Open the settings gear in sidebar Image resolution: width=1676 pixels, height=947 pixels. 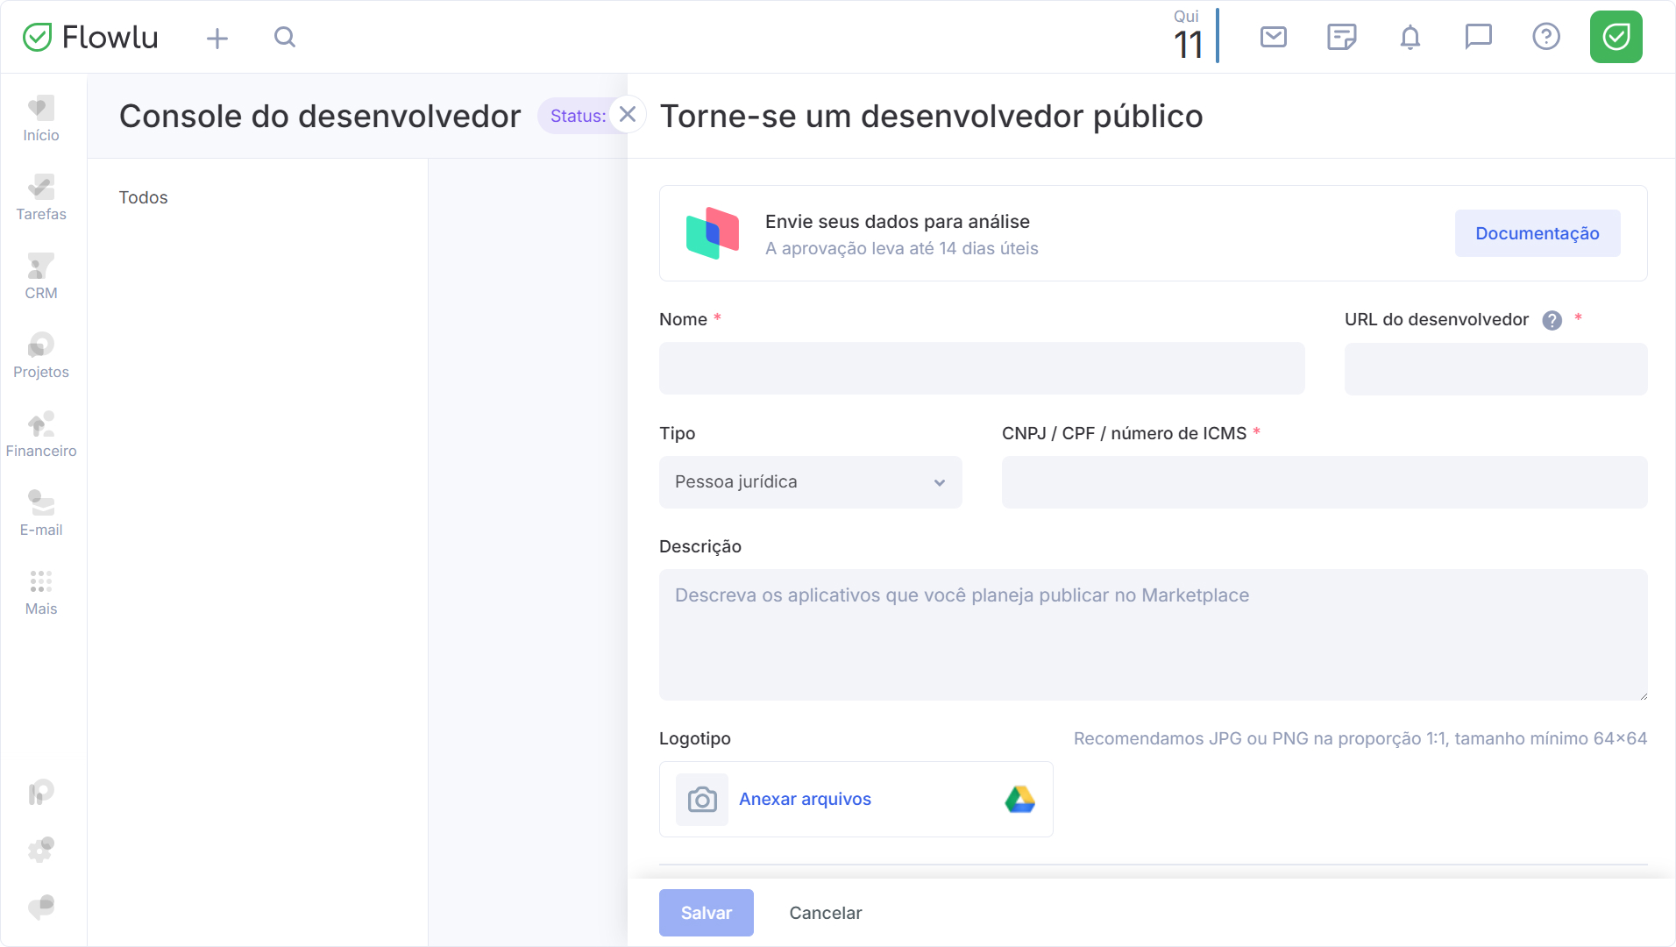[41, 849]
